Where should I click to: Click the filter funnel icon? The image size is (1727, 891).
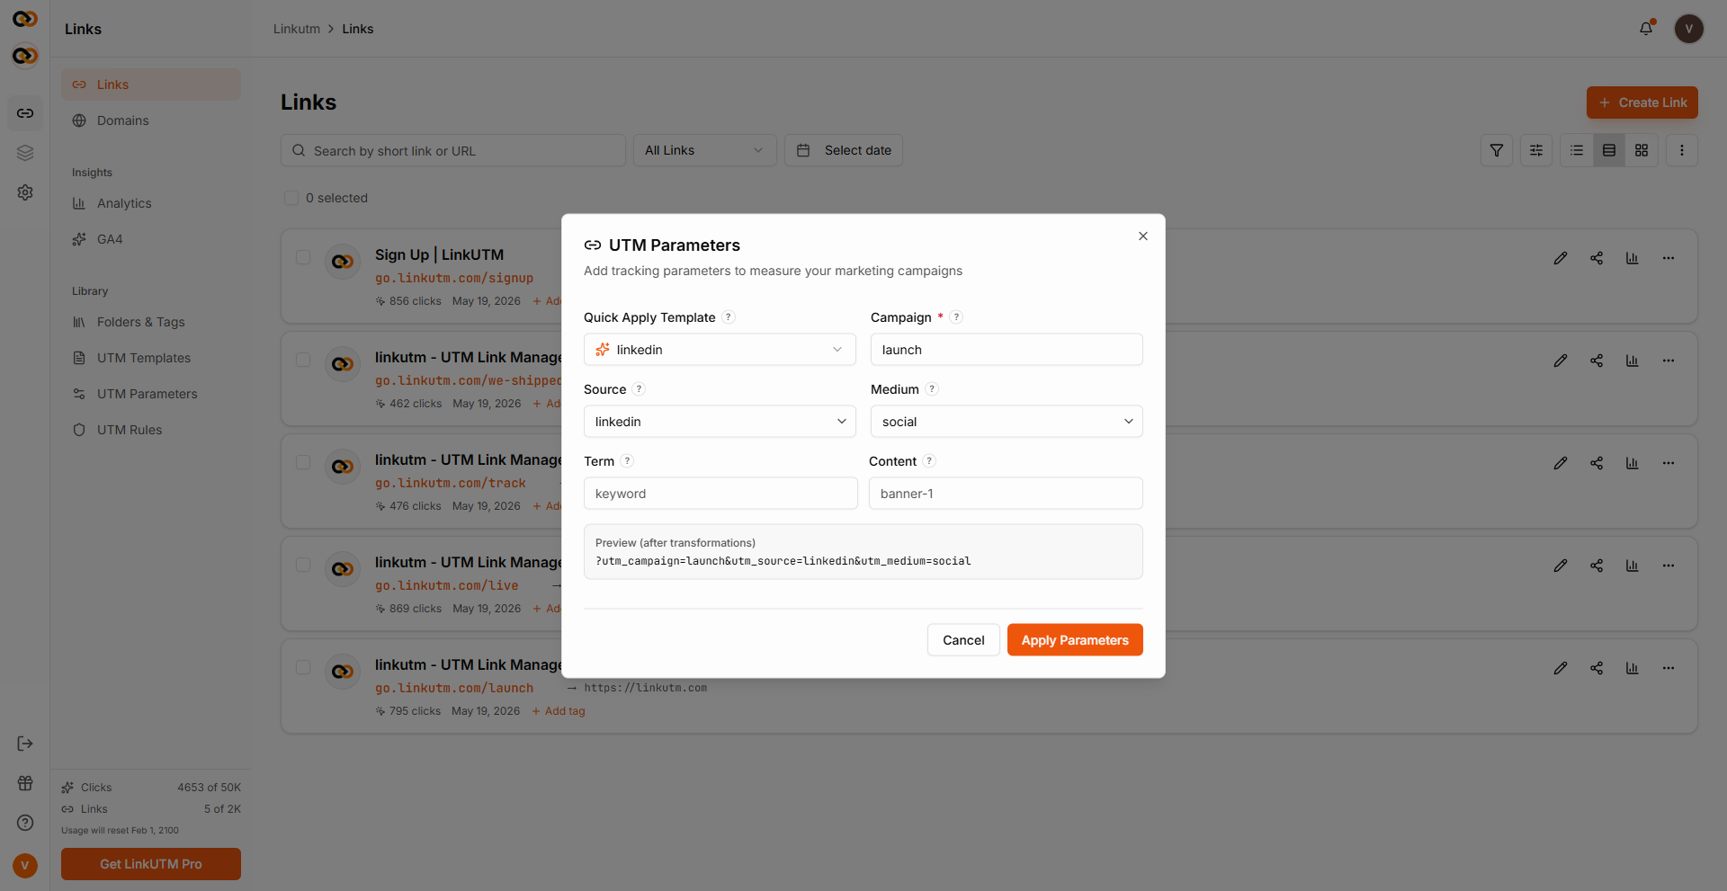click(x=1497, y=150)
